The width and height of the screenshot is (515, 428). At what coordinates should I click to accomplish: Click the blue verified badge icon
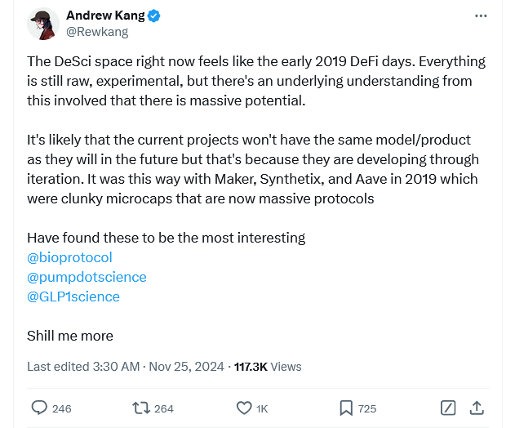[153, 16]
